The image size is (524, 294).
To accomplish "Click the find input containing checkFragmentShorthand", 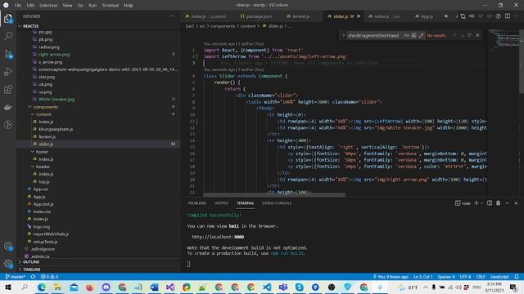I will [x=374, y=35].
